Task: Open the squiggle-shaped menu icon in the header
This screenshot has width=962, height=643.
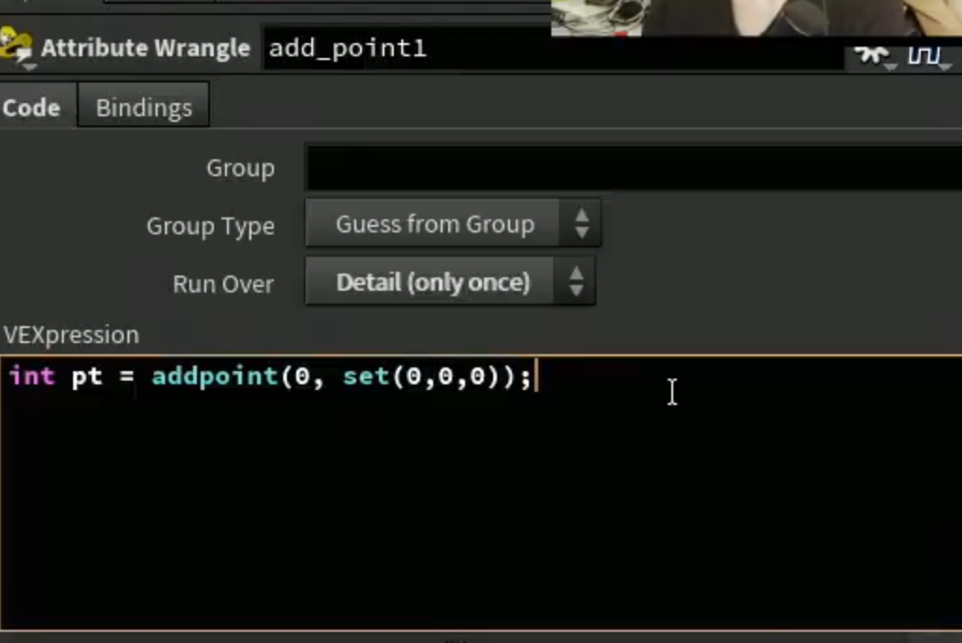Action: [x=874, y=56]
